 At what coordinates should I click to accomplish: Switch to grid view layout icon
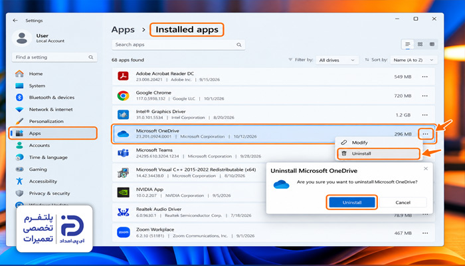(420, 45)
